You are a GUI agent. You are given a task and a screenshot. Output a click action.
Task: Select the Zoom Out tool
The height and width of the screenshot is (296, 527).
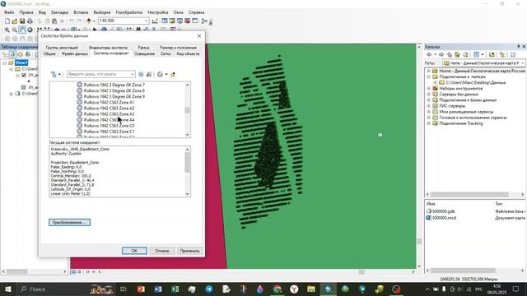click(x=15, y=30)
